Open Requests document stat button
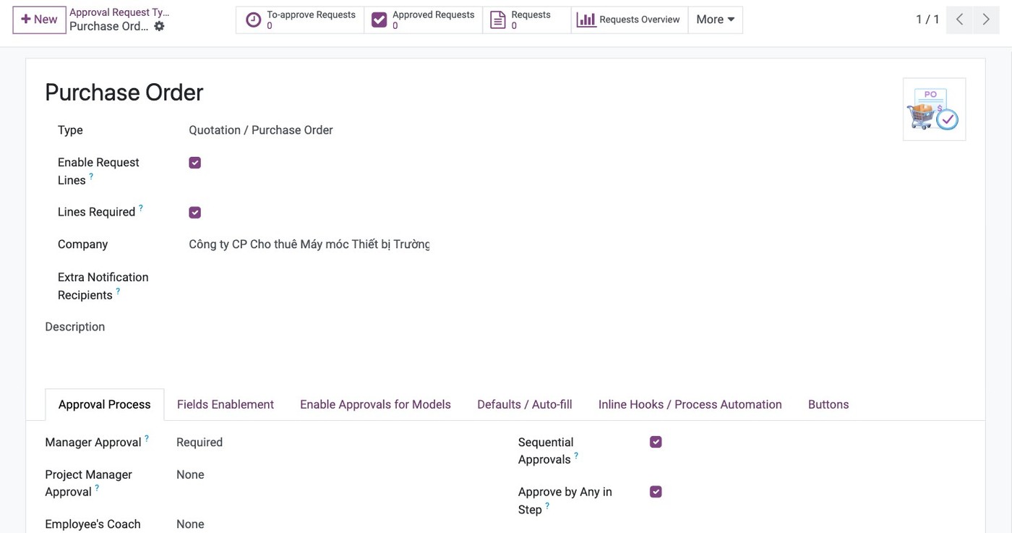 point(526,20)
